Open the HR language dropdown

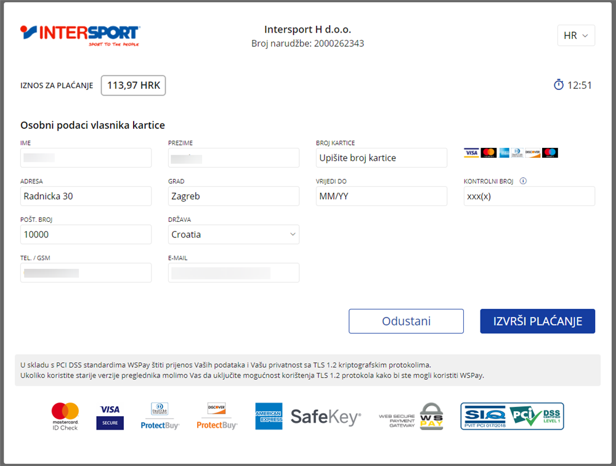click(576, 35)
